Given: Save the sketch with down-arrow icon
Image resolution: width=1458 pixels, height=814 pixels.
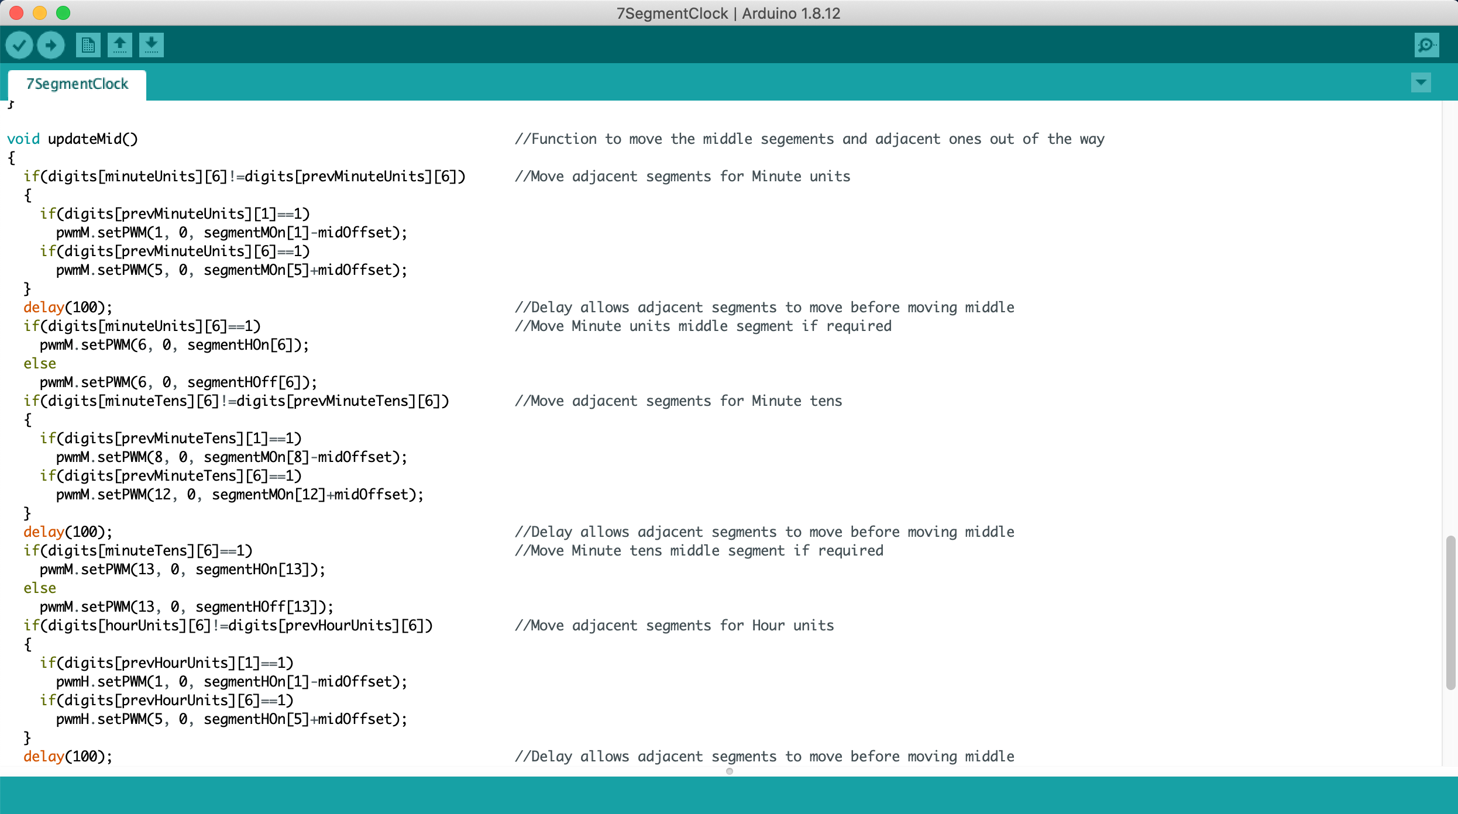Looking at the screenshot, I should click(x=152, y=45).
